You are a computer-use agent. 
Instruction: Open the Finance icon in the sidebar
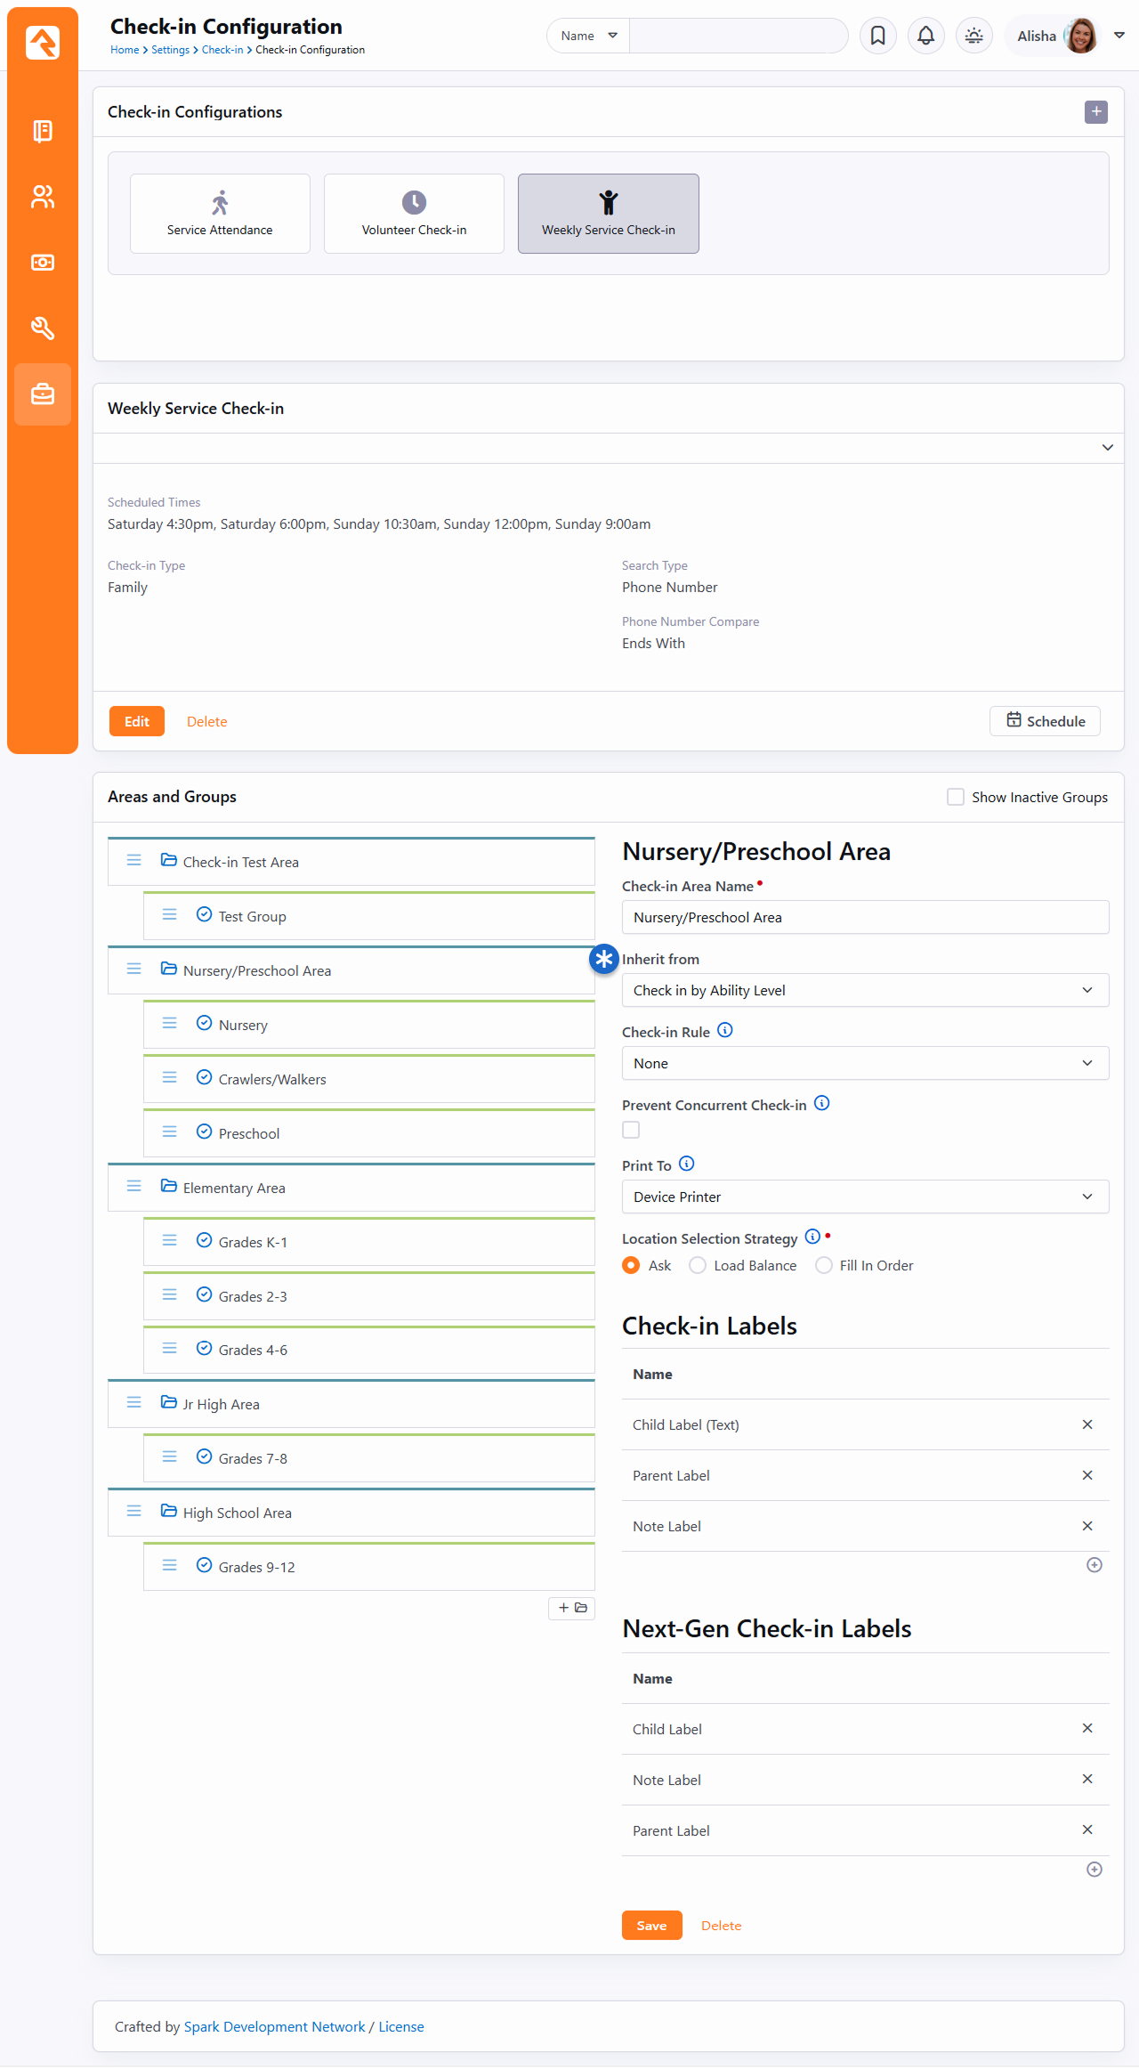[43, 263]
